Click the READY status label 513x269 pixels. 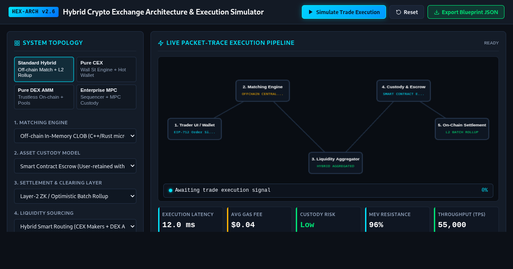[x=491, y=43]
